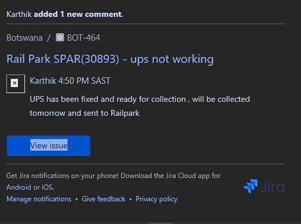Open the iOS app download link
301x224 pixels.
47,187
